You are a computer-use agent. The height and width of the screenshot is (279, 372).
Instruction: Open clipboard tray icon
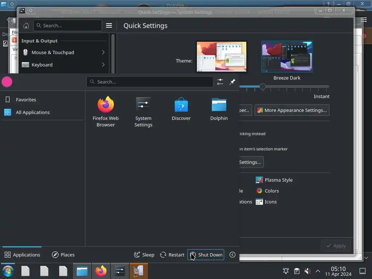pos(296,271)
